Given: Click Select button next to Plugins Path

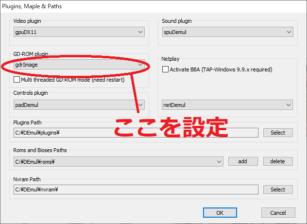Looking at the screenshot, I should point(278,133).
